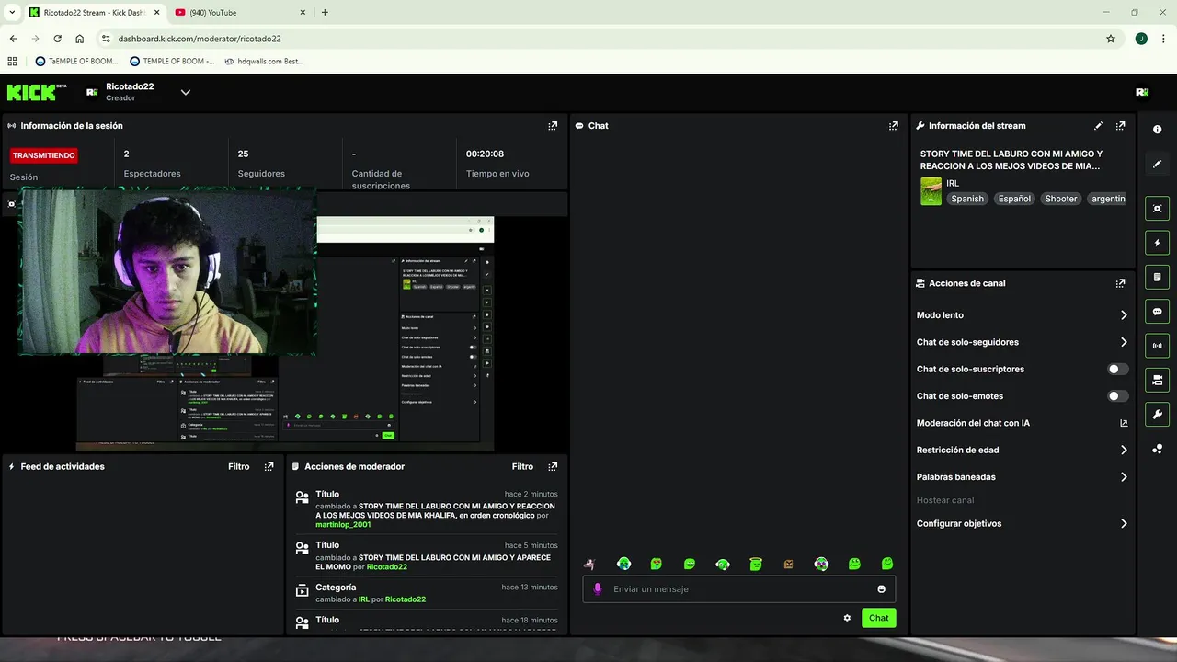
Task: Open the info icon in right sidebar
Action: (1157, 130)
